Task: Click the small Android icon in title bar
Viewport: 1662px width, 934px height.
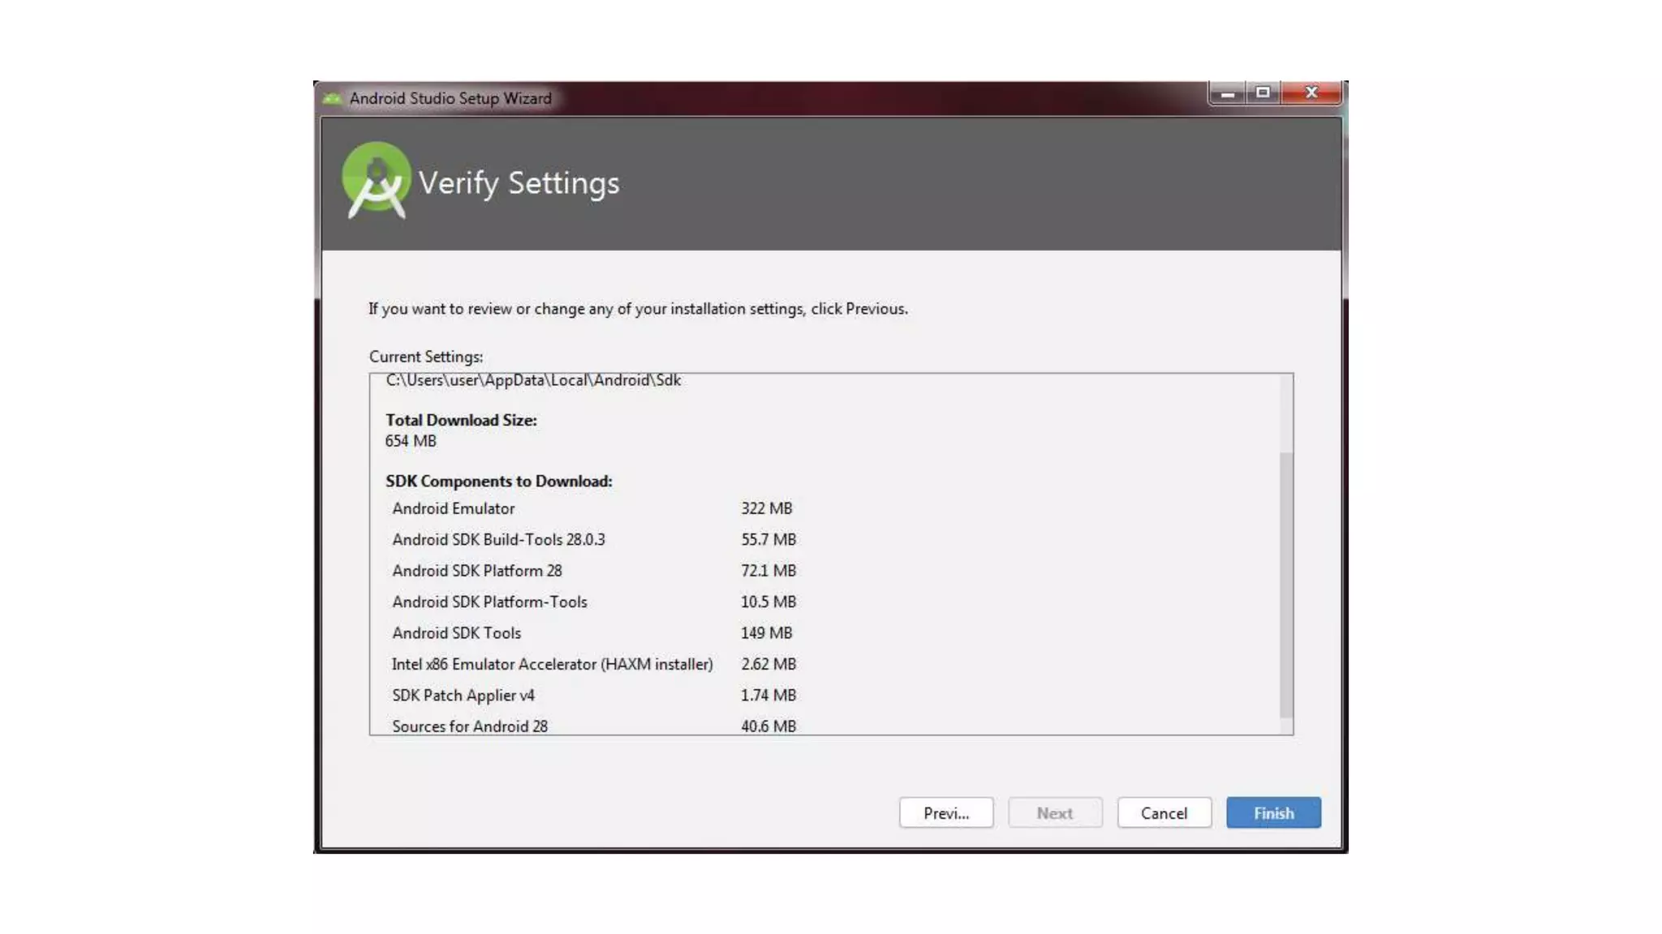Action: coord(332,99)
